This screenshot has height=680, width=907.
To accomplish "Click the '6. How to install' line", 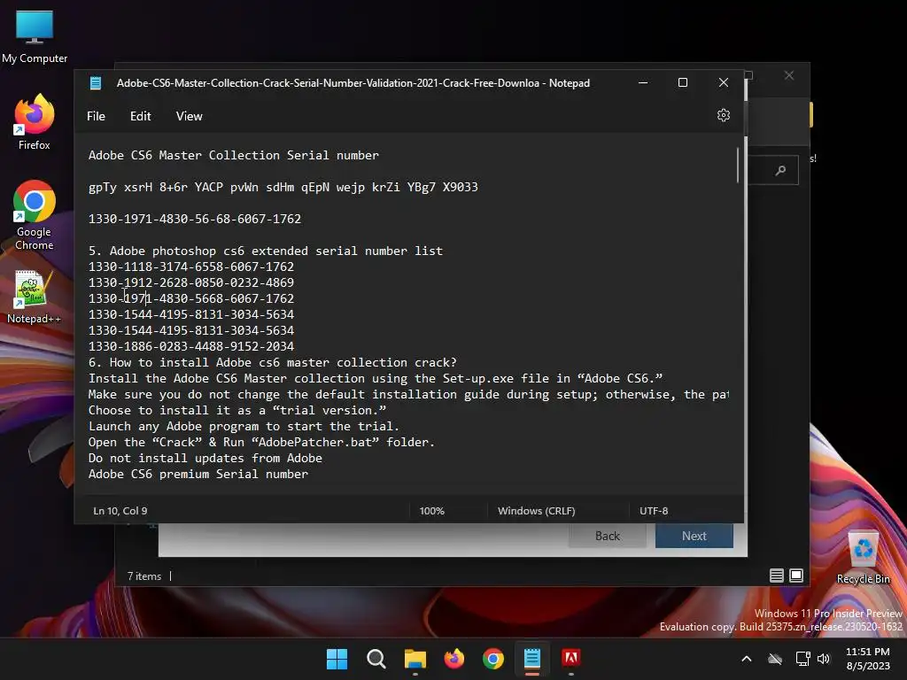I will tap(273, 362).
